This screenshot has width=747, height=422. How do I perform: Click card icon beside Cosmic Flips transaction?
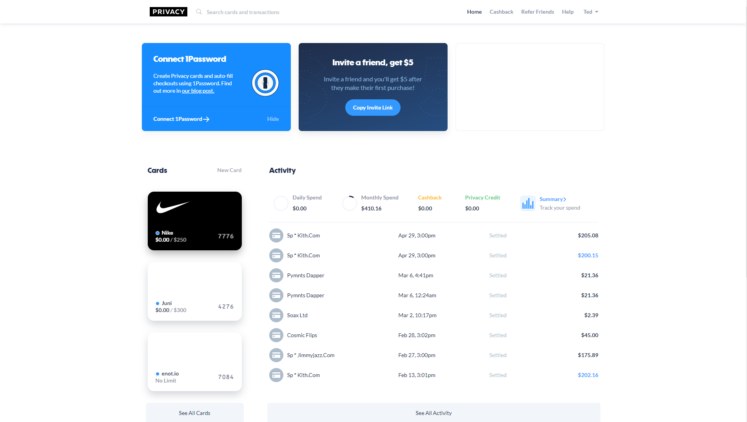click(x=276, y=335)
